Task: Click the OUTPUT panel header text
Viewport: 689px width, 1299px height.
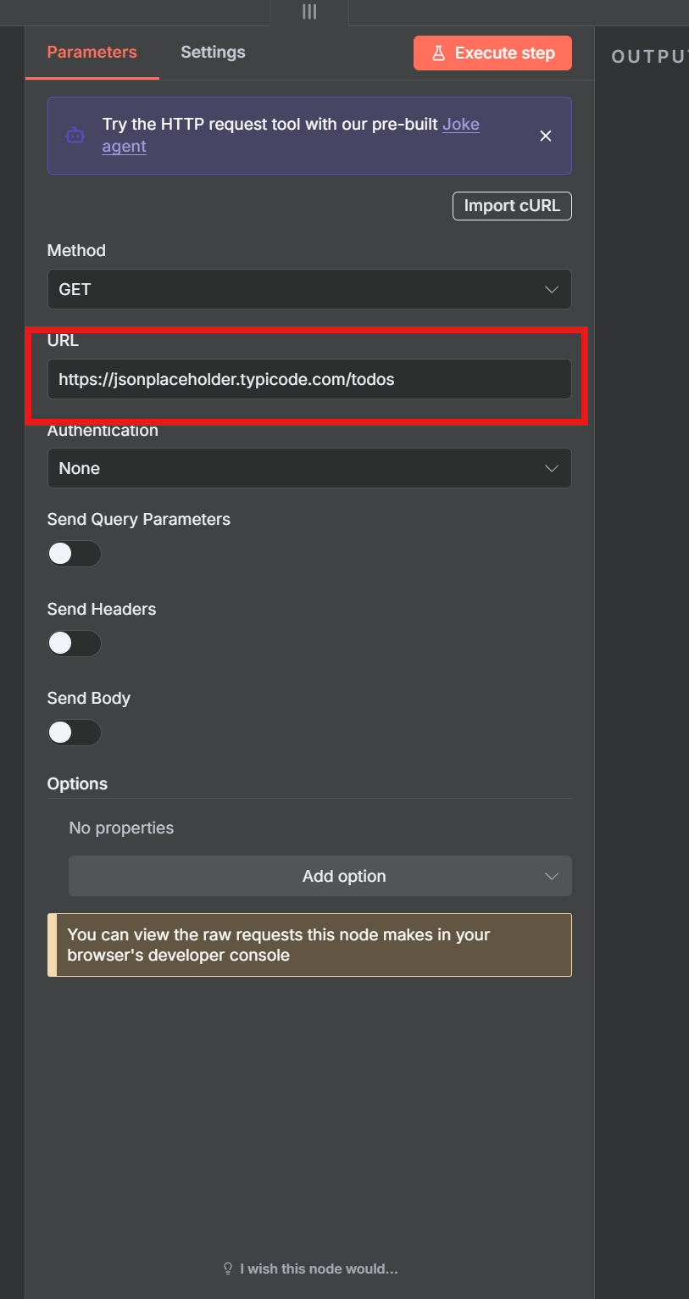Action: pyautogui.click(x=649, y=56)
